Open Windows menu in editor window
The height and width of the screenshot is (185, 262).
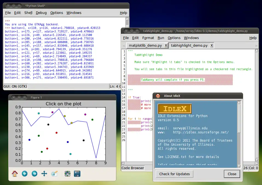click(x=191, y=38)
